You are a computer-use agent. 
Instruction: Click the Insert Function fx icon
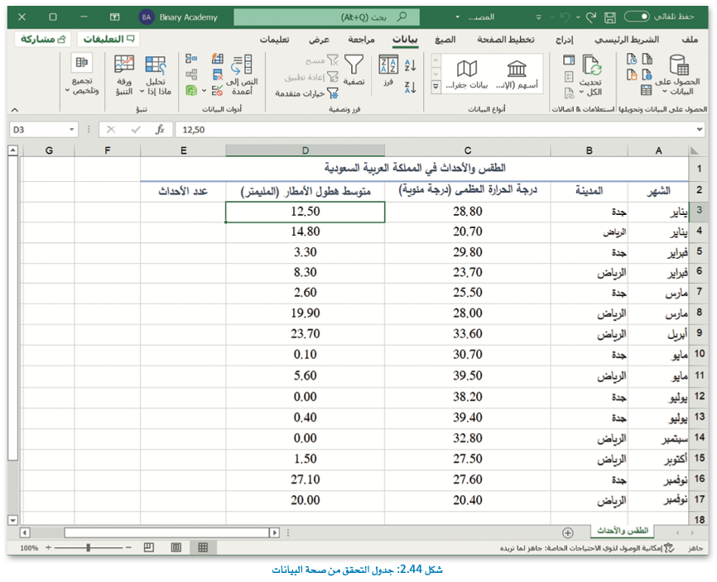(x=160, y=130)
